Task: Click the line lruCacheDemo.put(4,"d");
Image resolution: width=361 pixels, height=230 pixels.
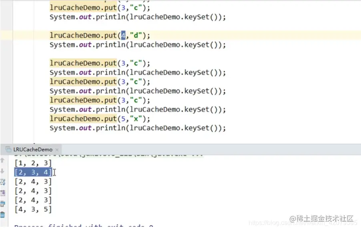Action: 100,36
